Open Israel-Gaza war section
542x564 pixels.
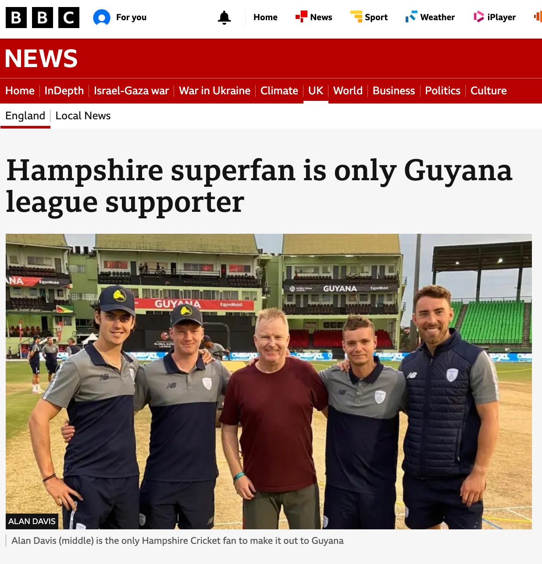[131, 91]
